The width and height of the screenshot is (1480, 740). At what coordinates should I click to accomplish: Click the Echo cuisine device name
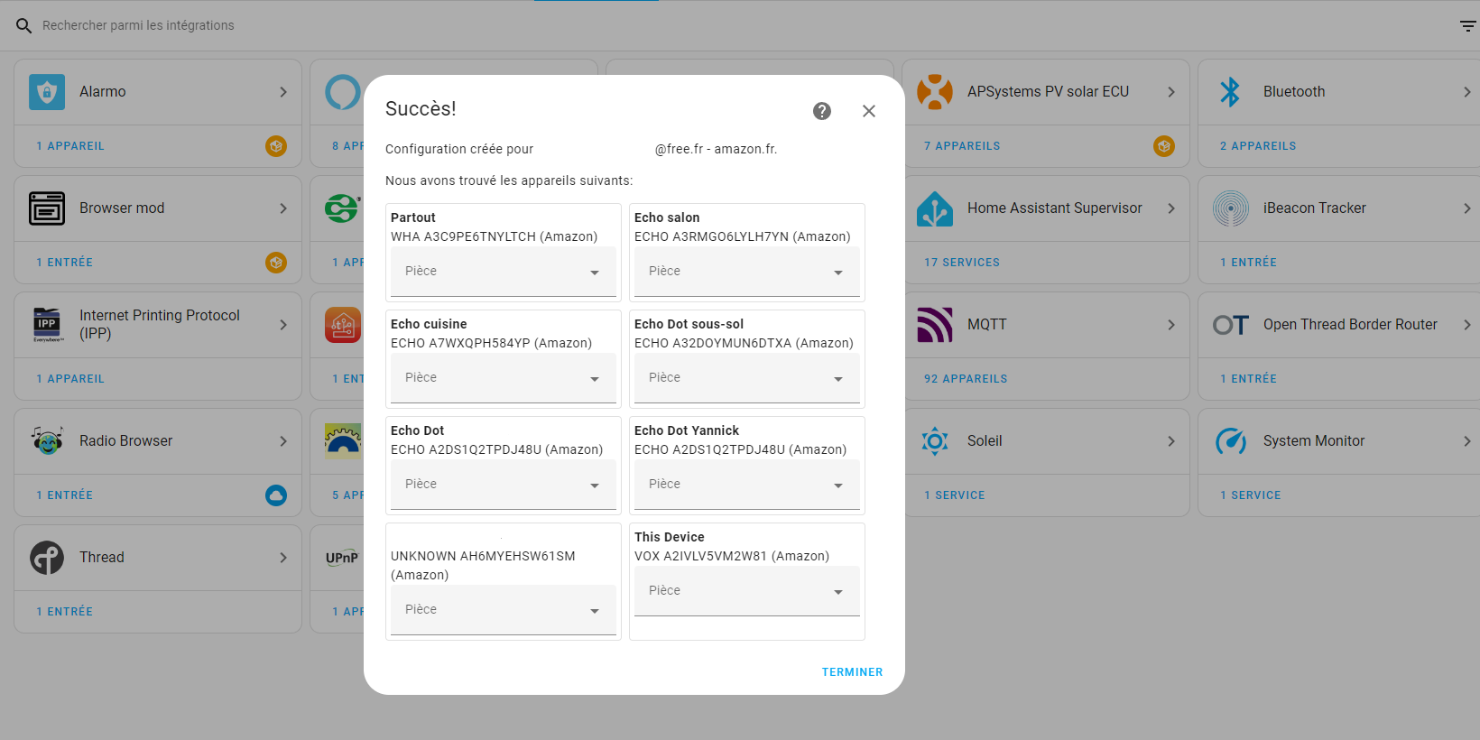click(429, 324)
